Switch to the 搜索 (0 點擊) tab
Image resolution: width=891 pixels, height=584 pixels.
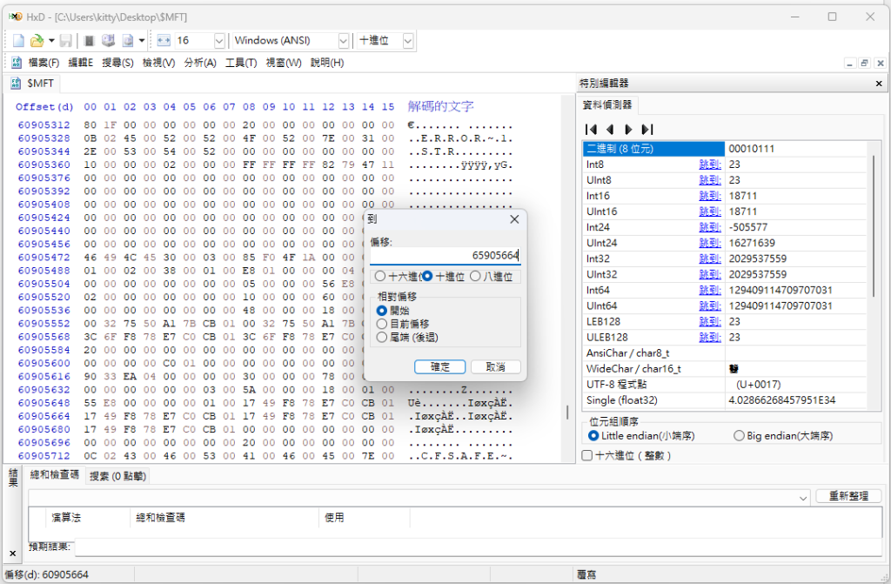[117, 476]
